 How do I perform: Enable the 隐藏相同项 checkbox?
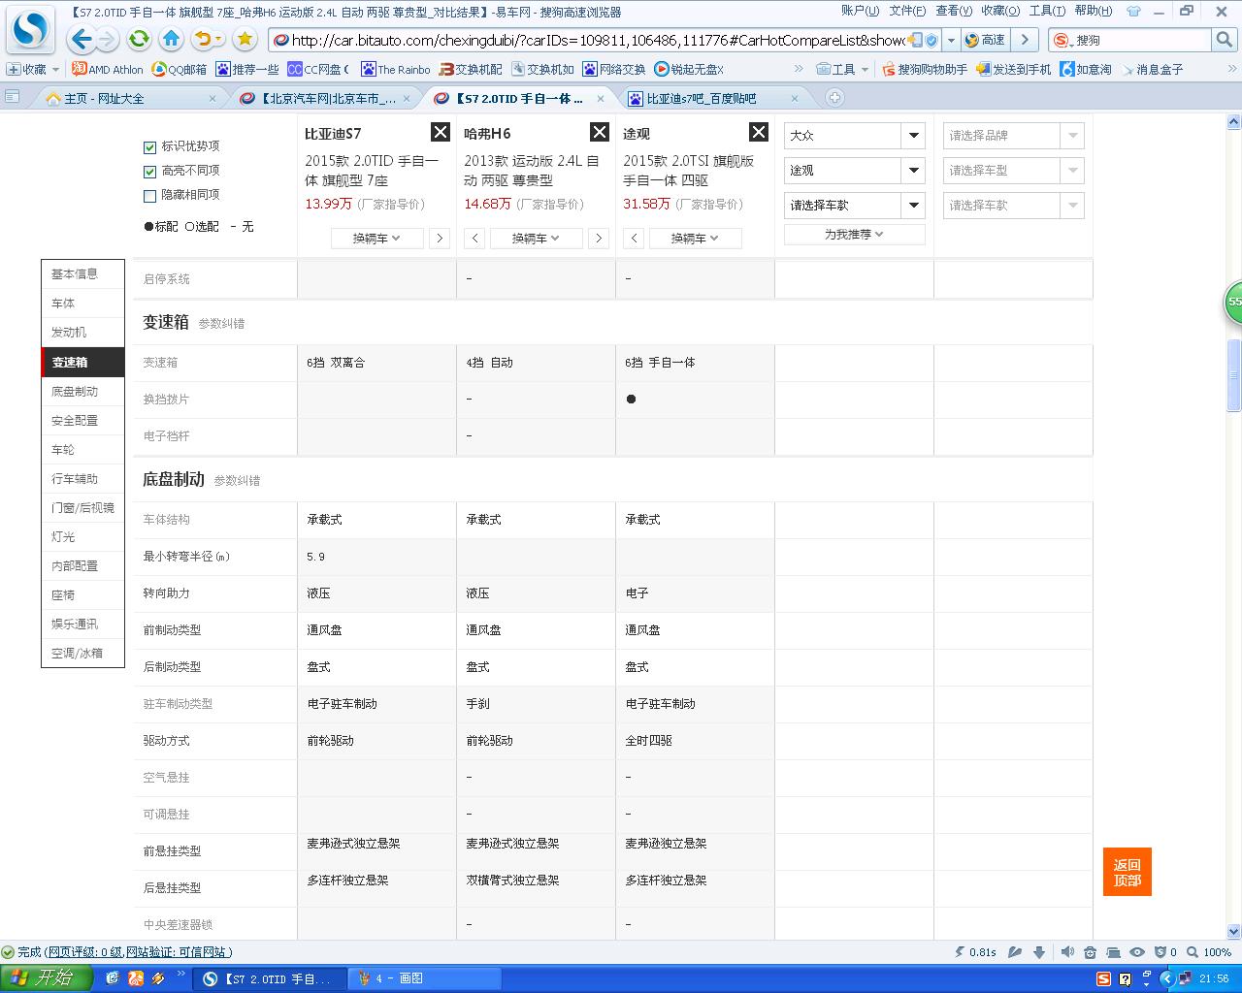click(x=149, y=196)
